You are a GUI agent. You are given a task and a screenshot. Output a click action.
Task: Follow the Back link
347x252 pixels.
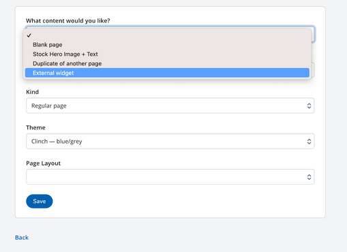[x=22, y=238]
